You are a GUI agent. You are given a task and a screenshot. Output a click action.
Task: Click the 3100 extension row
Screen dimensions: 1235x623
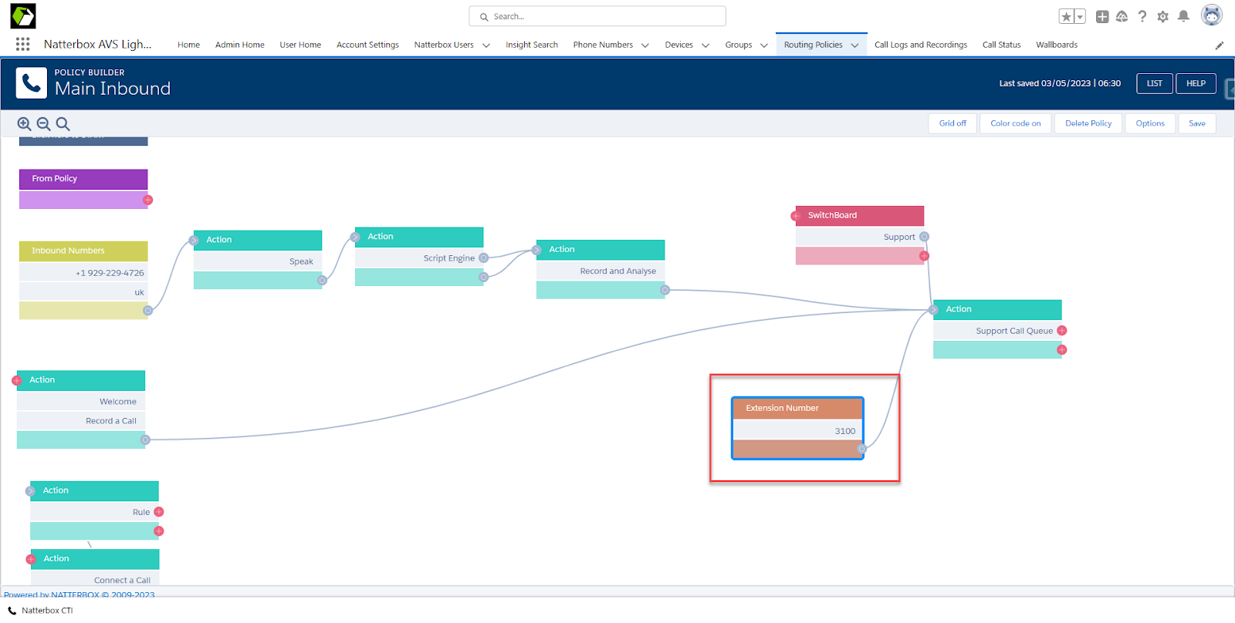coord(797,431)
